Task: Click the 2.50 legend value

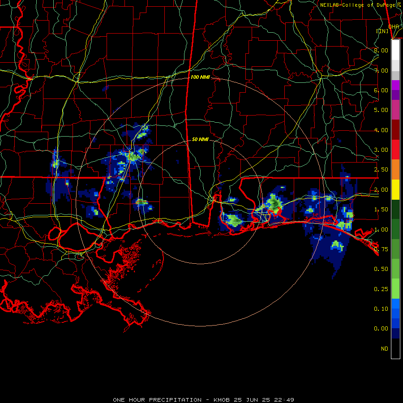Action: [381, 170]
